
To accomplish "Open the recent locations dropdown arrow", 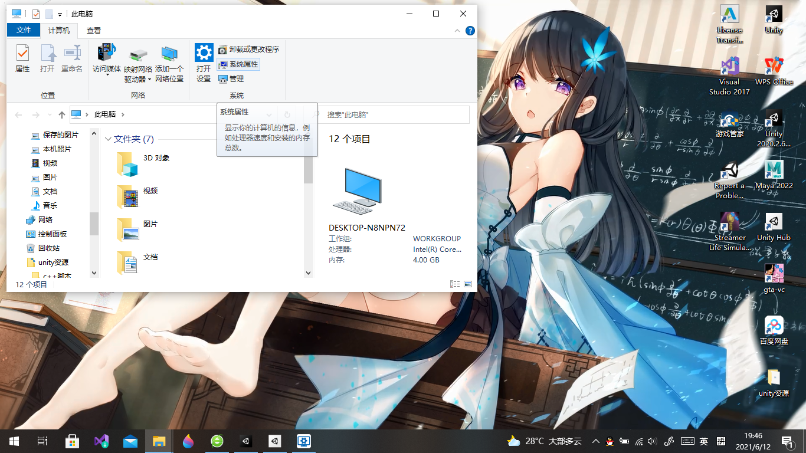I will point(50,114).
